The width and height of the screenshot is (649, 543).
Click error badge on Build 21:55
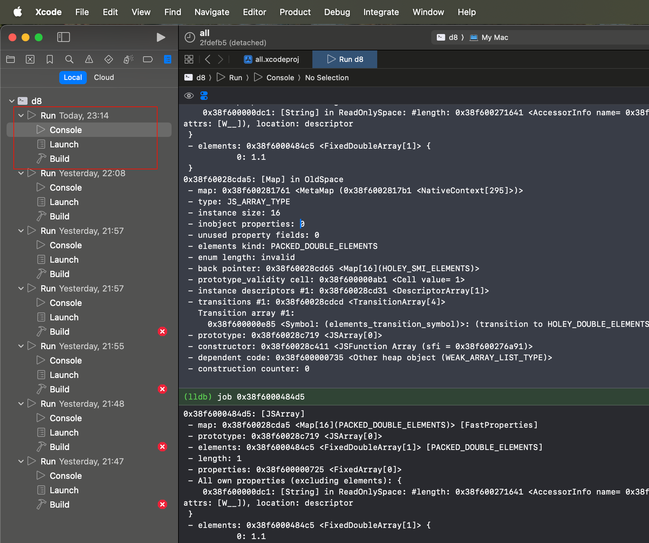[x=162, y=389]
